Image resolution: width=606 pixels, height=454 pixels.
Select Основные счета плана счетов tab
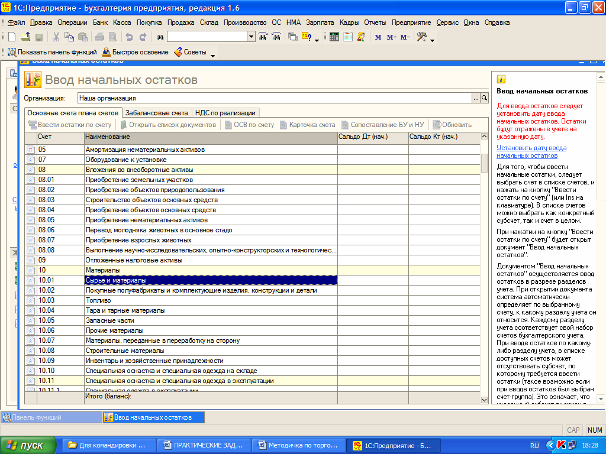[73, 113]
